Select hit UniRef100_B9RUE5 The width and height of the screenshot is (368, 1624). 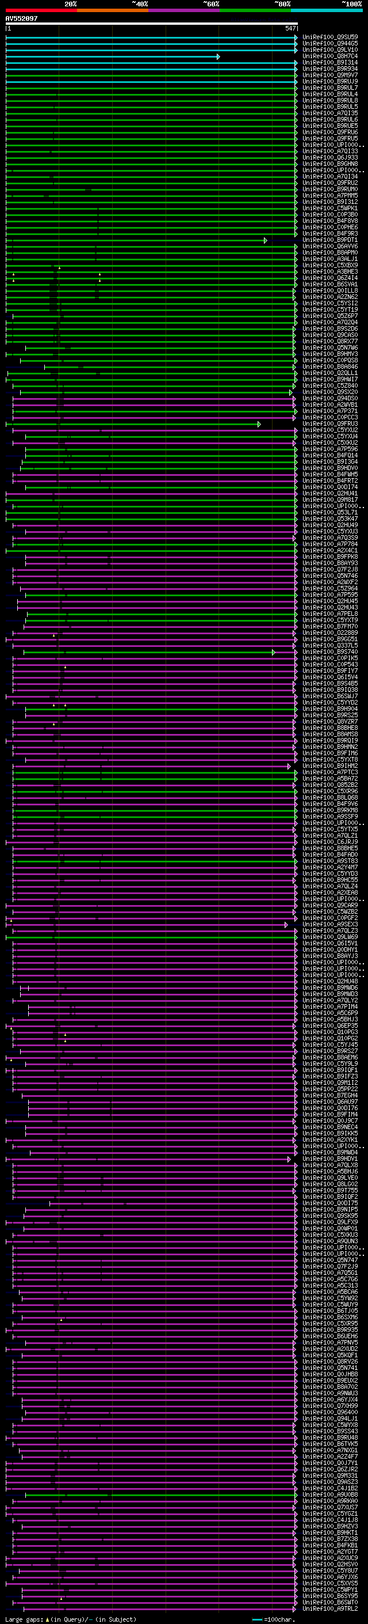(330, 126)
